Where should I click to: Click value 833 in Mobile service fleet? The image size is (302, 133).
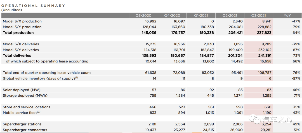(153, 113)
